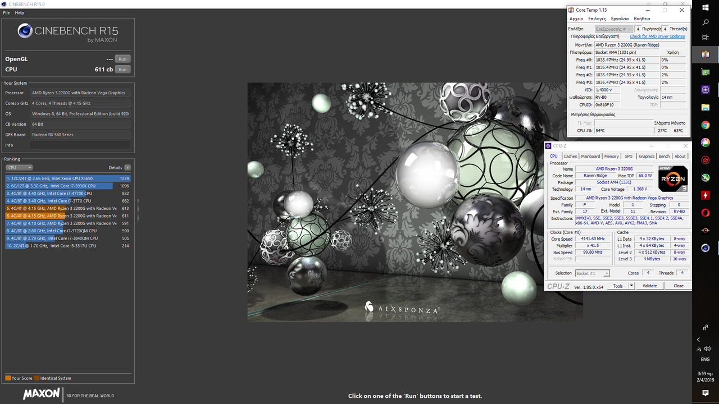Open the Αρχείο menu in Core Temp
Screen dimensions: 719x404
pyautogui.click(x=576, y=19)
